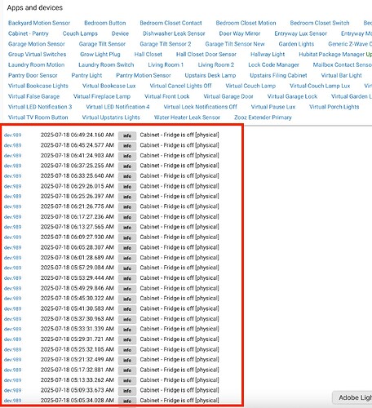This screenshot has width=372, height=408.
Task: Open Pantry Door Sensor link
Action: tap(33, 75)
